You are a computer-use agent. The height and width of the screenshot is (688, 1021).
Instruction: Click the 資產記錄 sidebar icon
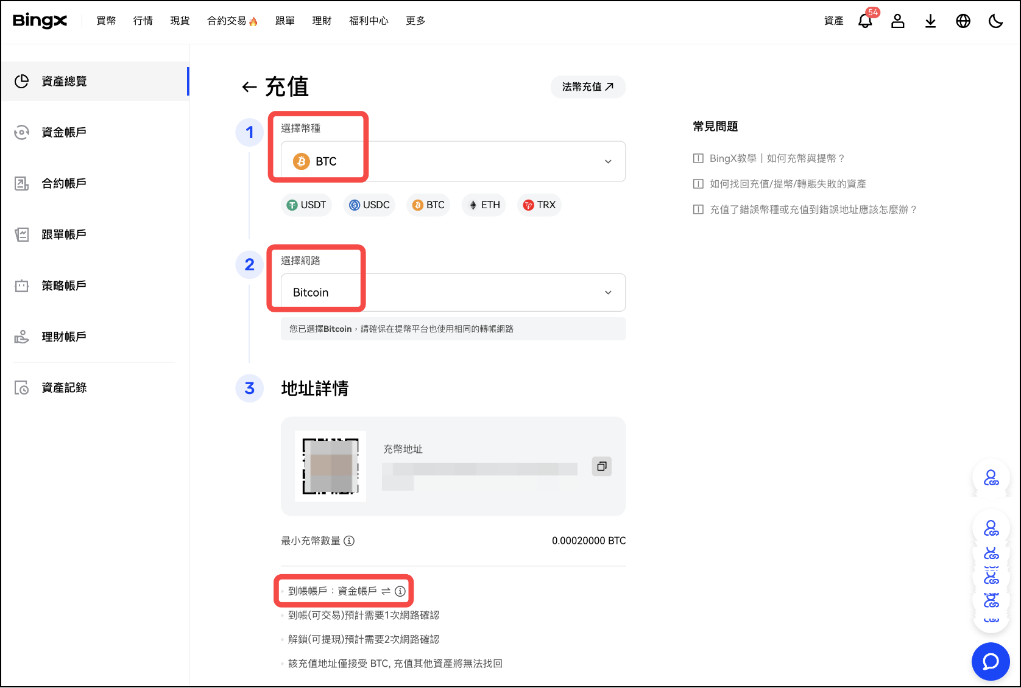pos(22,388)
